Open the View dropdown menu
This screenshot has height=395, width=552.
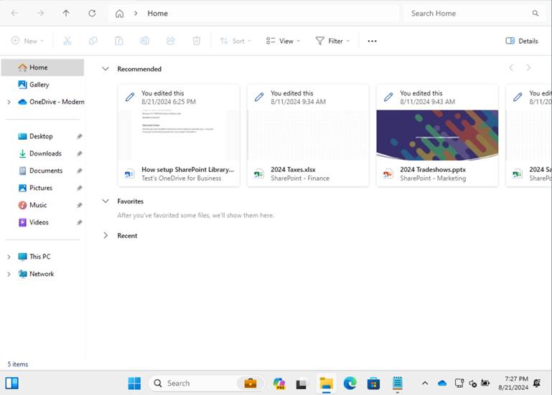283,41
